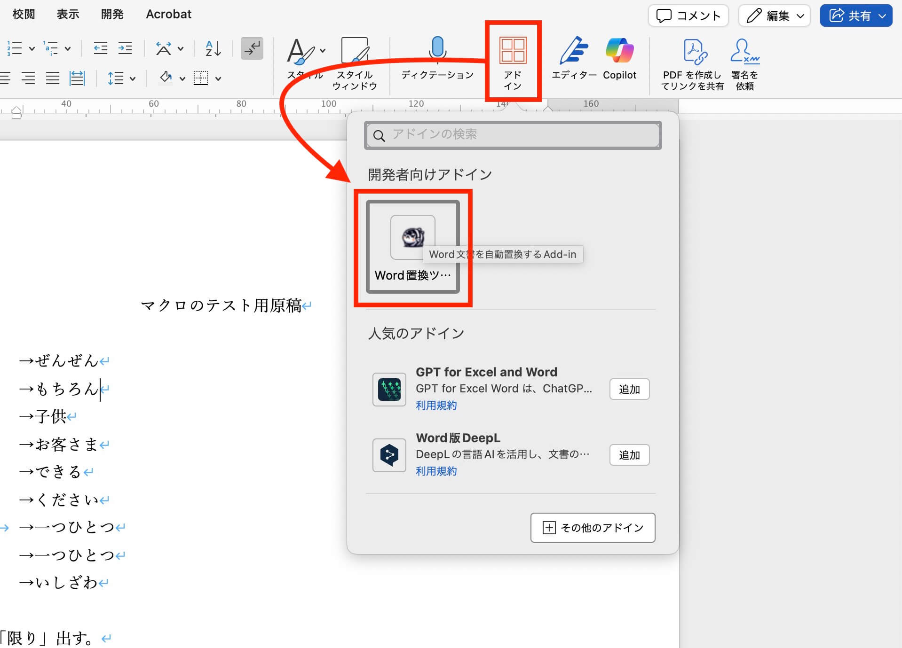Image resolution: width=902 pixels, height=648 pixels.
Task: Create PDF and share link
Action: click(692, 64)
